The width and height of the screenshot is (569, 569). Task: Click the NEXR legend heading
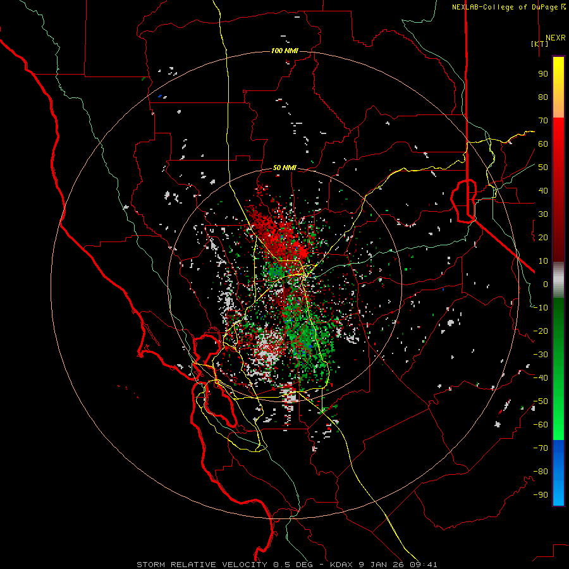[556, 38]
